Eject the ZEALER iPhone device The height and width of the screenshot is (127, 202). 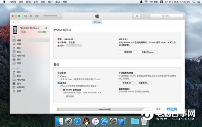coord(46,28)
